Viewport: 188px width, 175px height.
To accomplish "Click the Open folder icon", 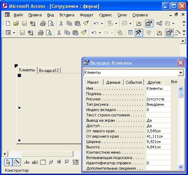I will pyautogui.click(x=16, y=23).
